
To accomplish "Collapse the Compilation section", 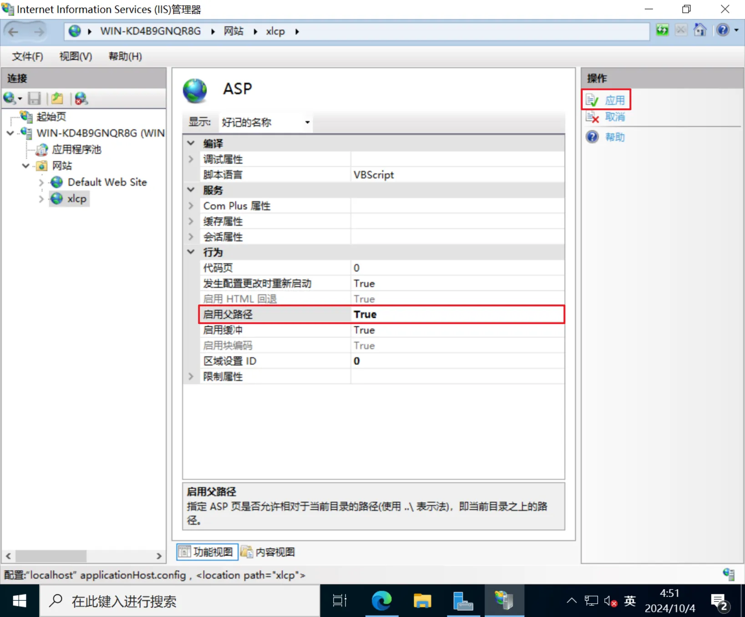I will coord(191,143).
